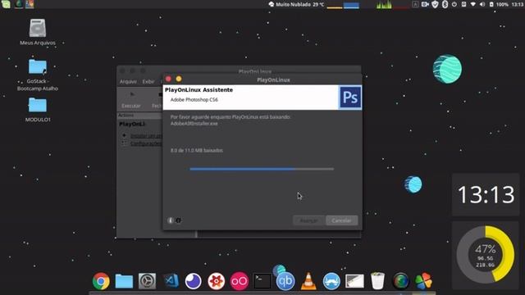This screenshot has width=525, height=295.
Task: Open the pink oO app in the dock
Action: 239,281
